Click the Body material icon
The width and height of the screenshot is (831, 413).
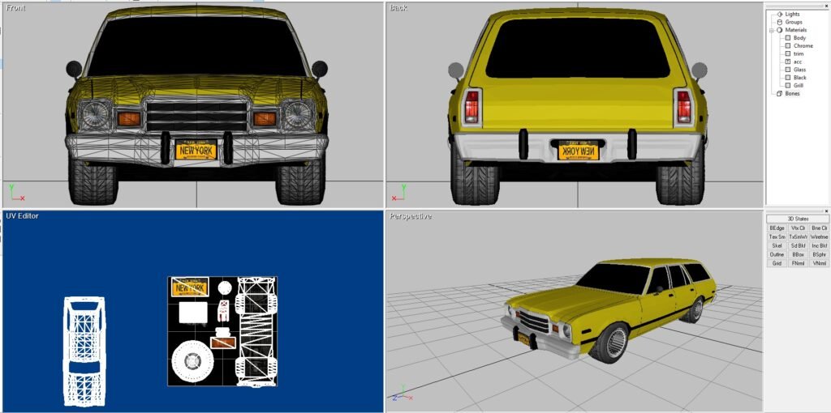787,38
